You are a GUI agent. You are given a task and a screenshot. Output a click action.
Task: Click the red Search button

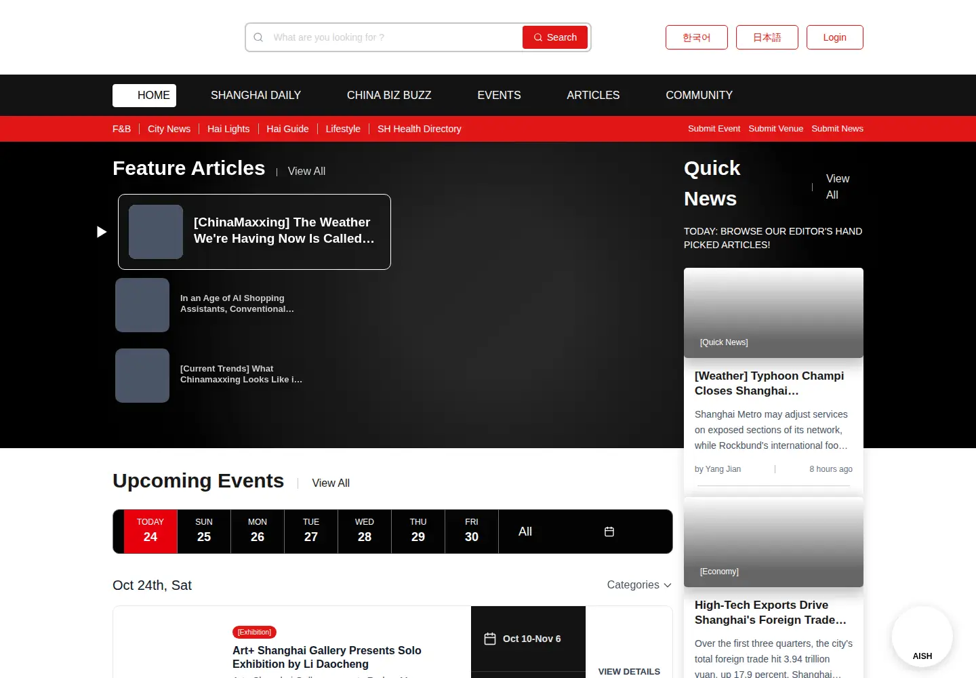click(x=555, y=37)
